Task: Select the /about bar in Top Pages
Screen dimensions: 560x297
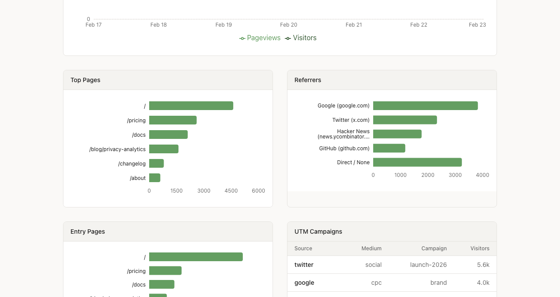Action: click(154, 178)
